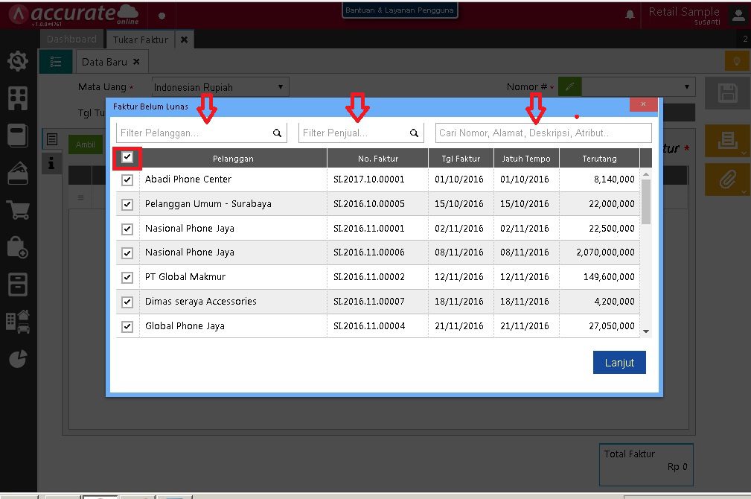Viewport: 751px width, 499px height.
Task: Click the save floppy disk icon
Action: coord(727,93)
